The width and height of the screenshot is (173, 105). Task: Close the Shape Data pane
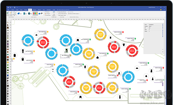(163, 52)
